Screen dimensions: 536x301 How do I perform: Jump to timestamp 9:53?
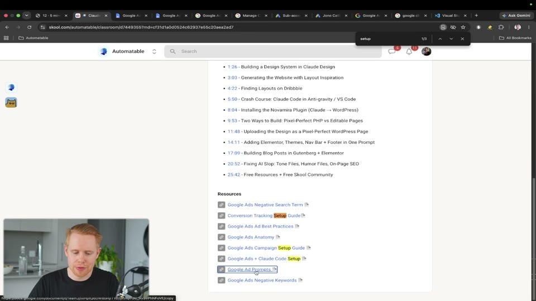point(232,120)
